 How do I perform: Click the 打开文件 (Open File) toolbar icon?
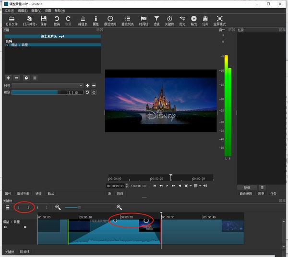[x=12, y=19]
